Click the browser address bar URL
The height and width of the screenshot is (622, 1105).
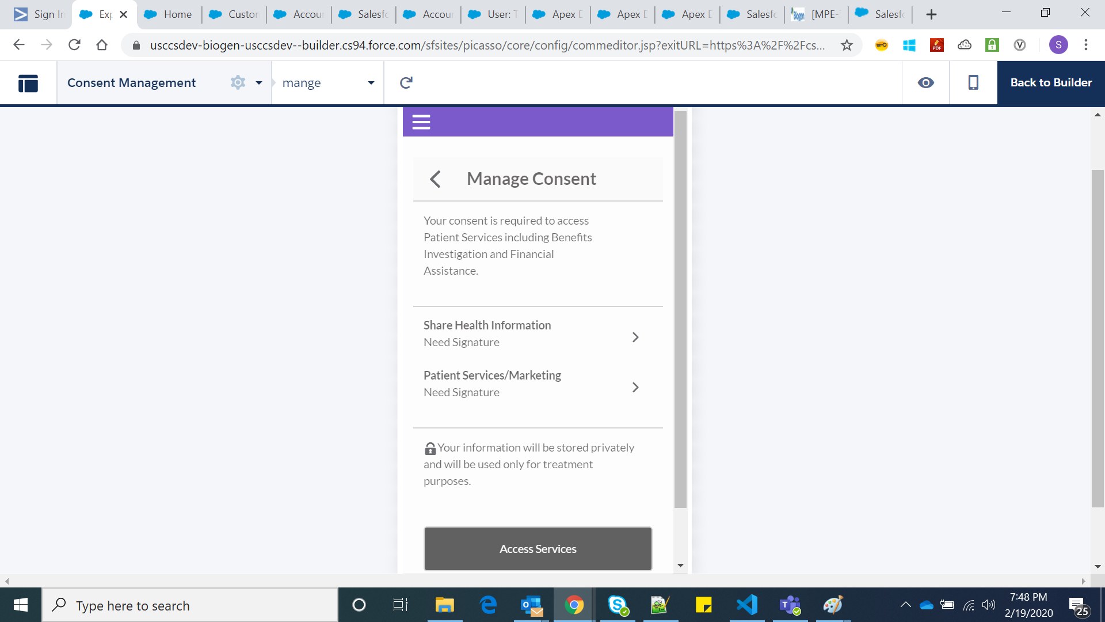pos(486,45)
